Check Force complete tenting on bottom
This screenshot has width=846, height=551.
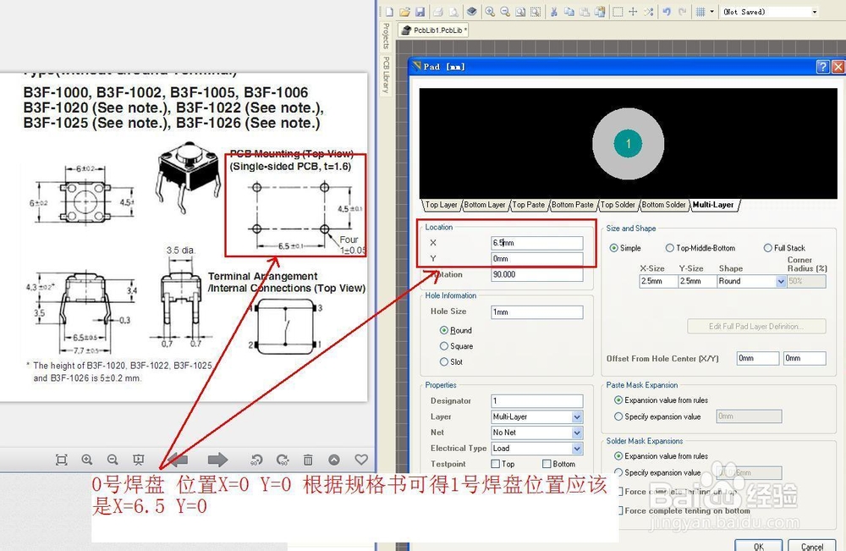click(621, 510)
